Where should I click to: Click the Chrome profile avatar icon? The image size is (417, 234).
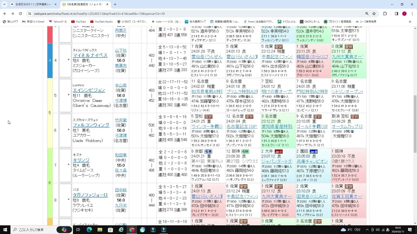point(405,14)
